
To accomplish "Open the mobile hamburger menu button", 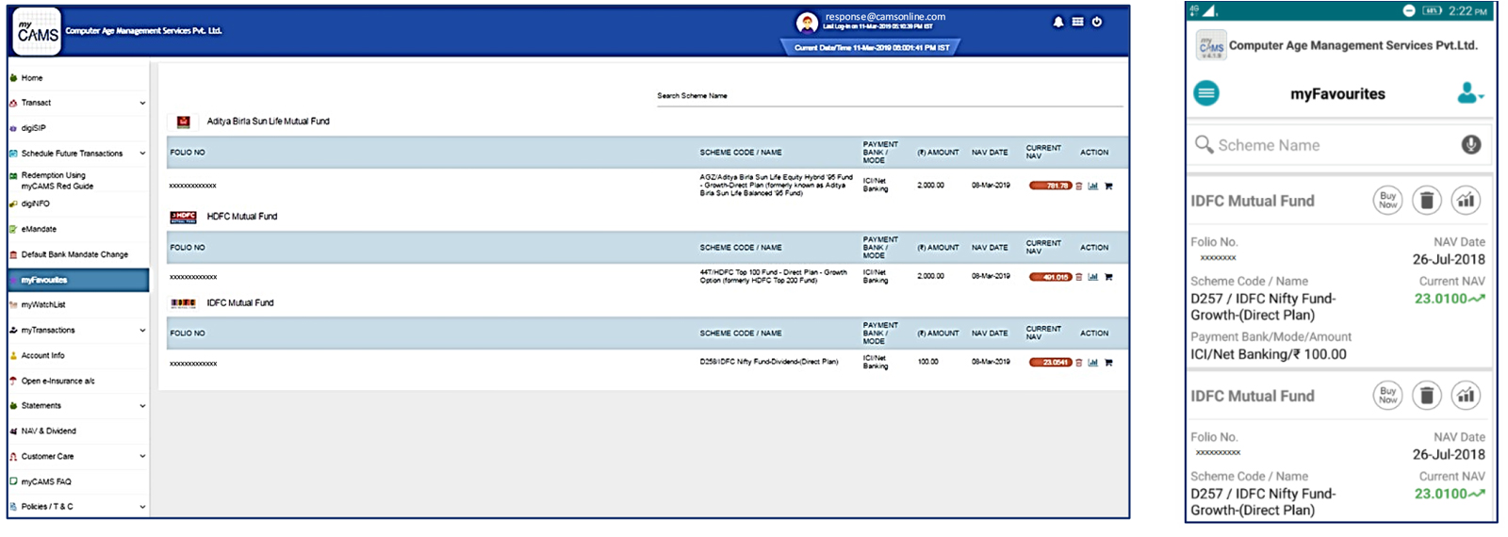I will click(1206, 93).
